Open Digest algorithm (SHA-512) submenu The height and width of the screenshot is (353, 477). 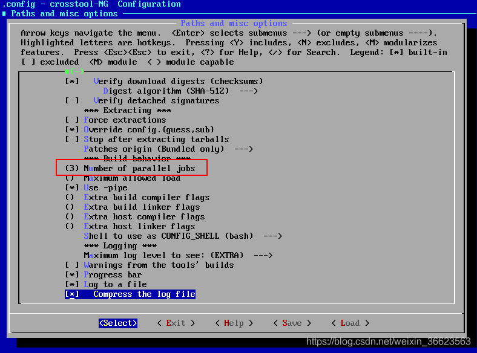point(180,91)
